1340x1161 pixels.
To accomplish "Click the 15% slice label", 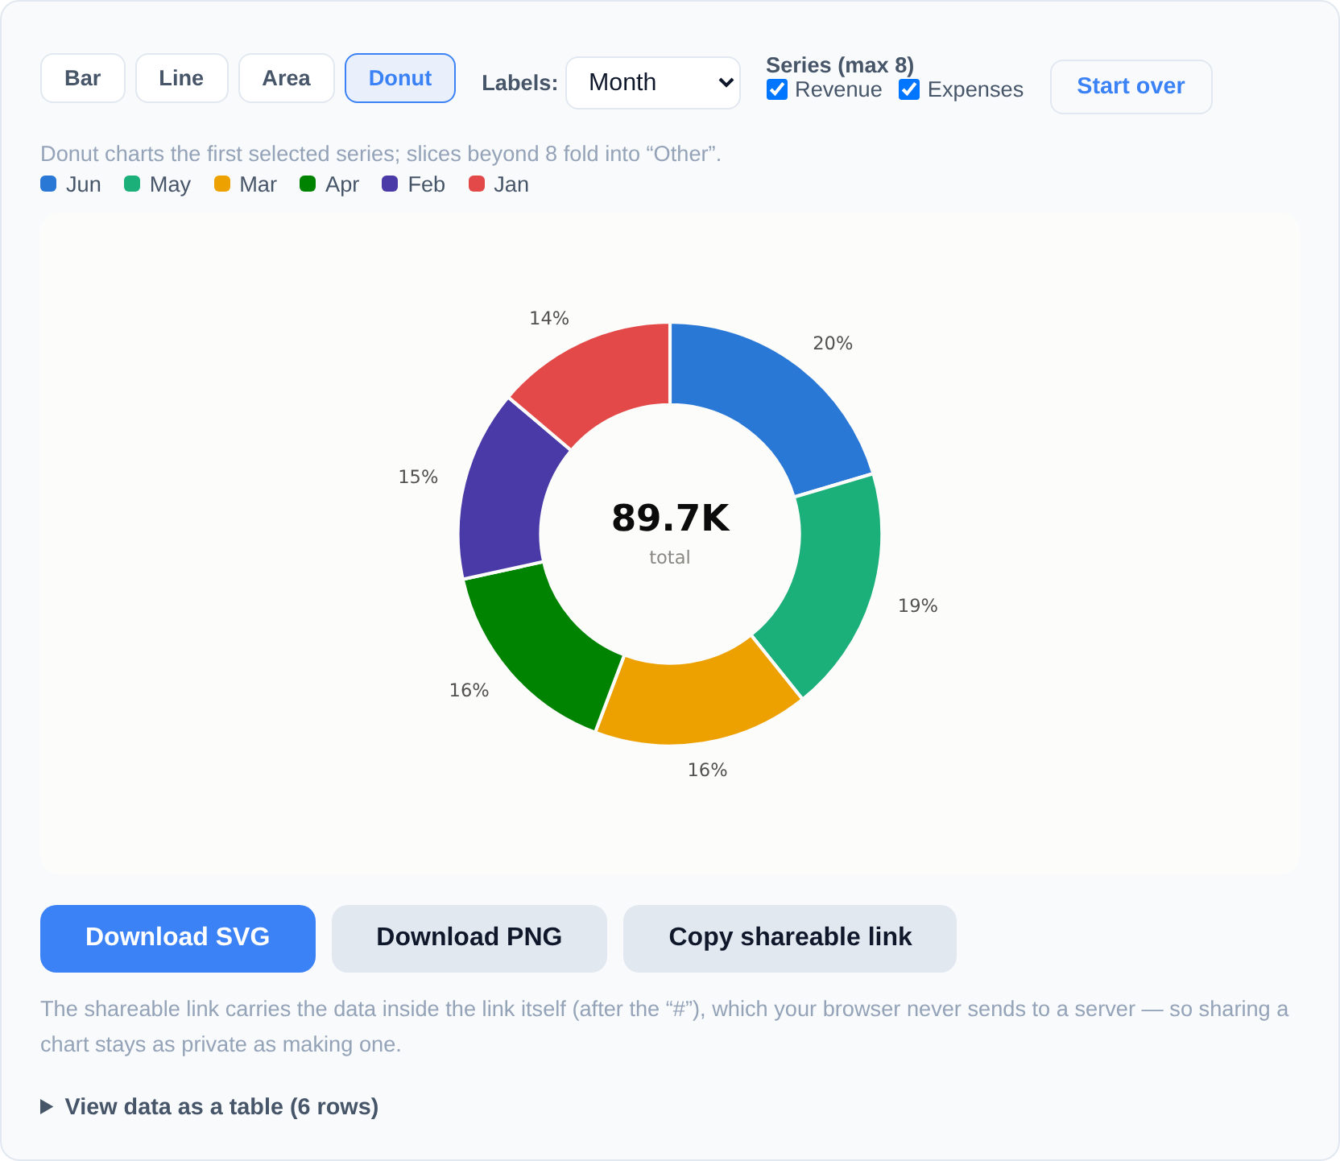I will (x=419, y=477).
